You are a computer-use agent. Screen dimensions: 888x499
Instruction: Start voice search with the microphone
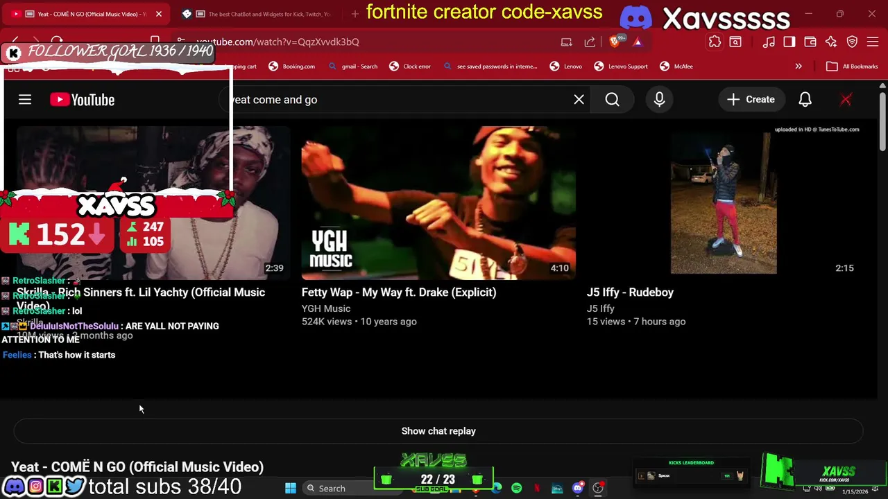(x=659, y=100)
